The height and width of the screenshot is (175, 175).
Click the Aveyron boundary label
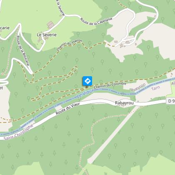pyautogui.click(x=138, y=87)
